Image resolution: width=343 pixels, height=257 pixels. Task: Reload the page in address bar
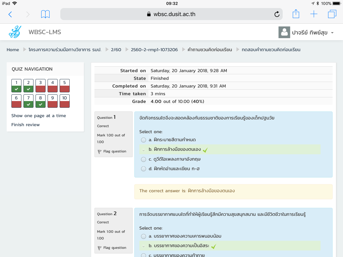click(x=277, y=14)
